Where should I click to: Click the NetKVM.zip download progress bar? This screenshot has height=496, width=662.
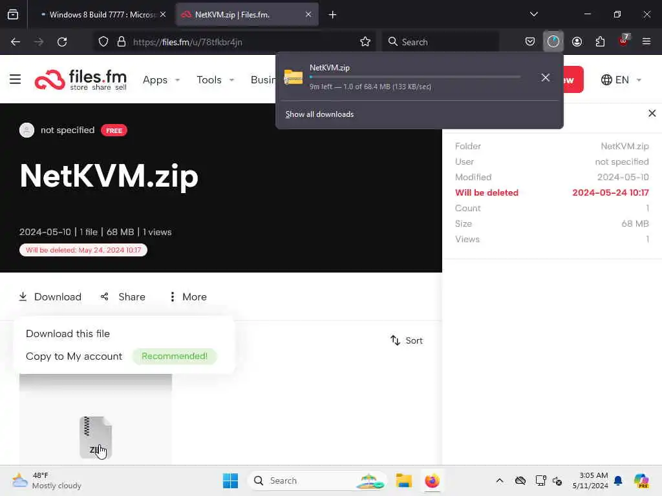tap(415, 77)
